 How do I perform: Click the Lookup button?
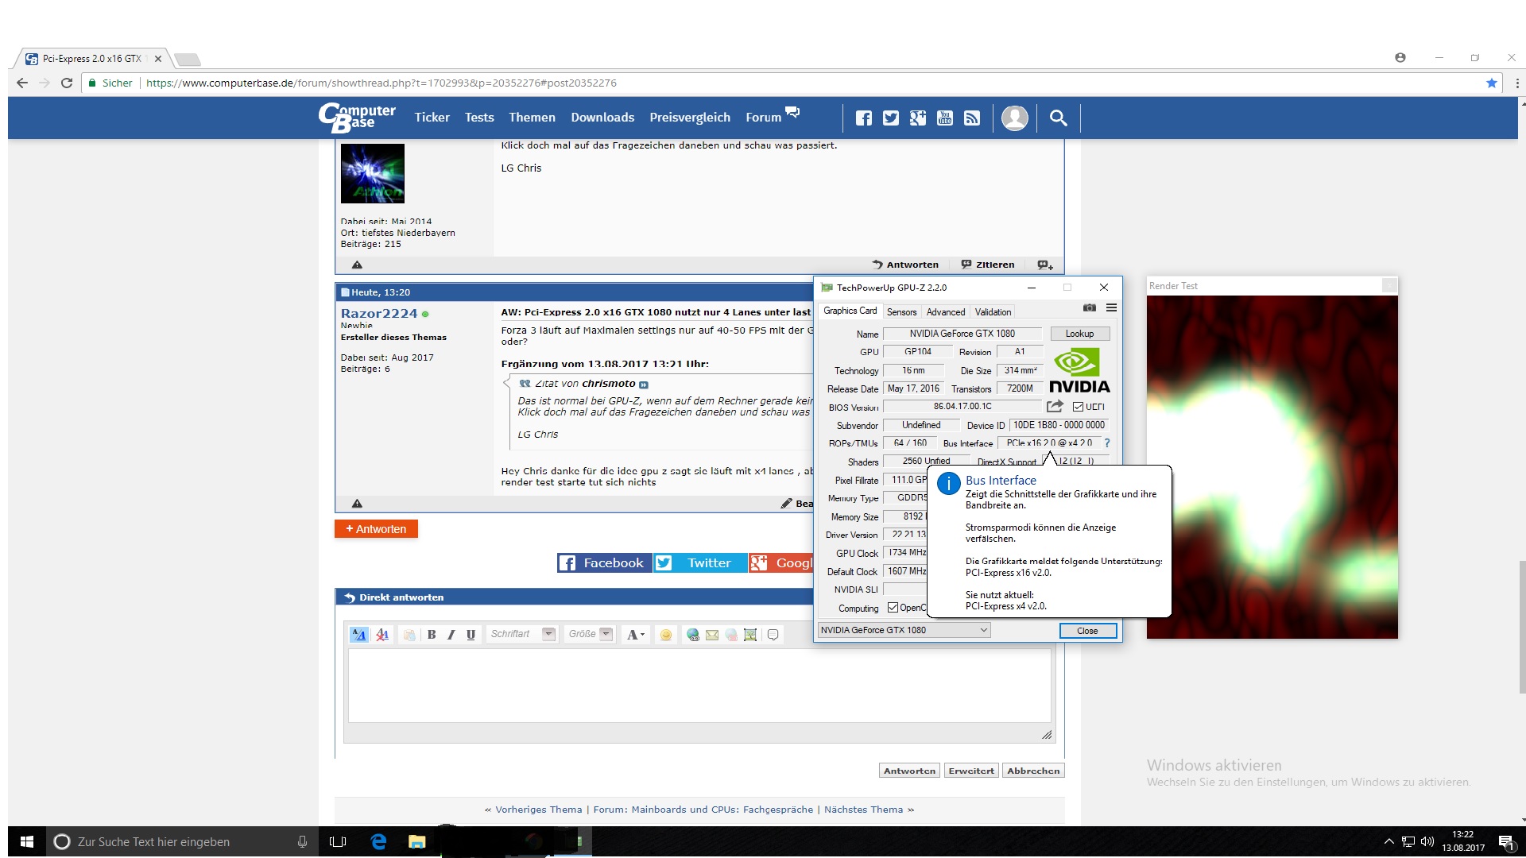click(x=1079, y=334)
